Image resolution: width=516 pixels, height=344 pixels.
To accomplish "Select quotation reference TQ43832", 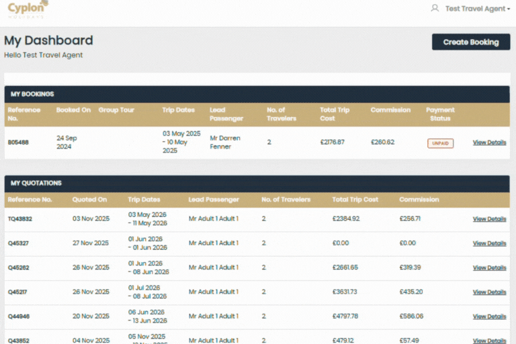I will 20,219.
